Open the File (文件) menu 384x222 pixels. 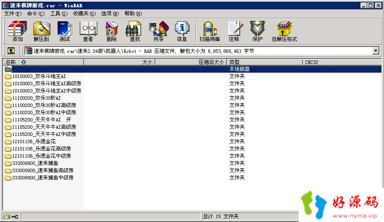tap(13, 14)
